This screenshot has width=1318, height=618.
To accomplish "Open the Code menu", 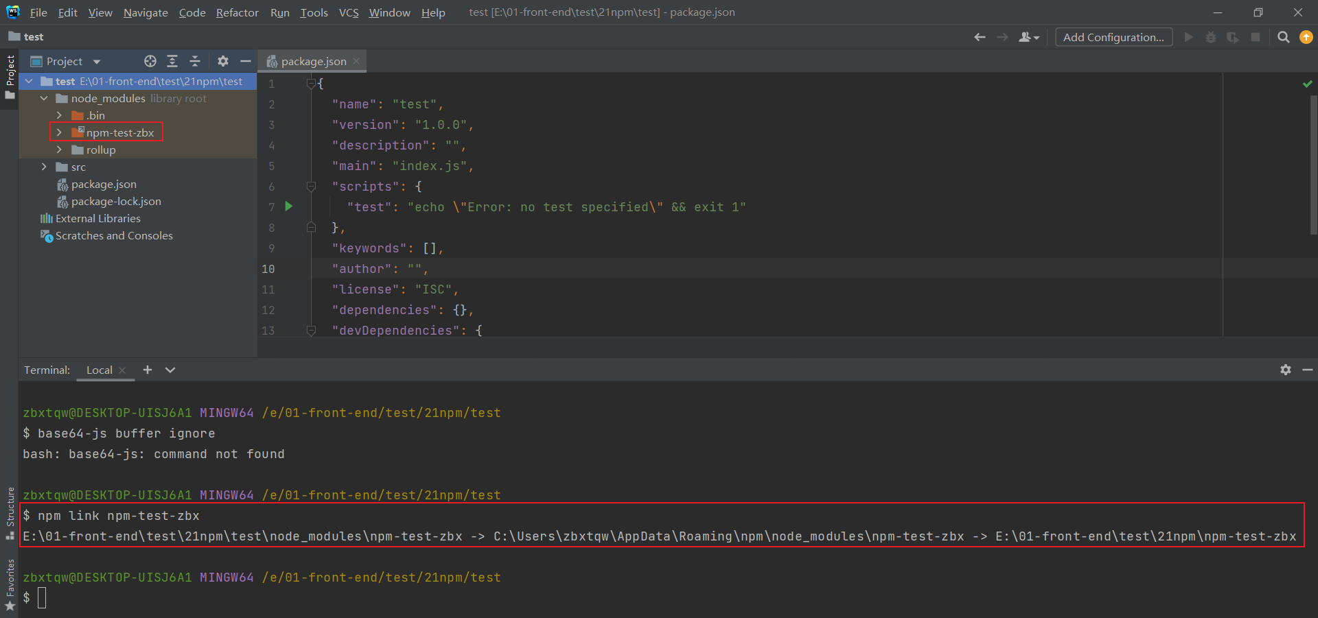I will [192, 12].
